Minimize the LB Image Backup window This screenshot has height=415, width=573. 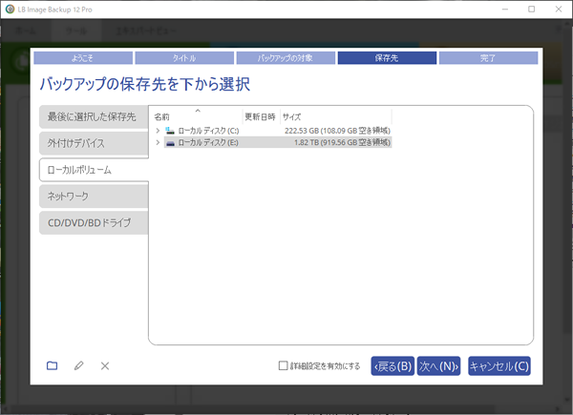click(x=505, y=10)
